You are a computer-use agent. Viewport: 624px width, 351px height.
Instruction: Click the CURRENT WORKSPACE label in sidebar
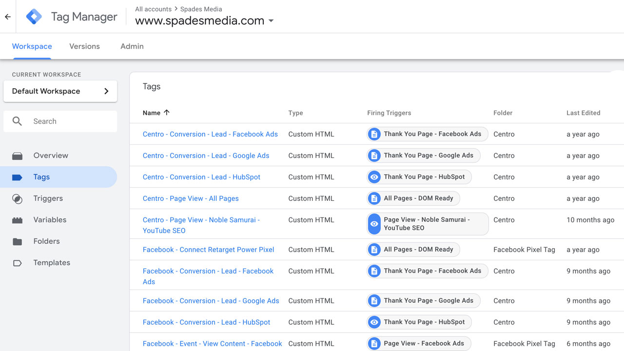click(x=47, y=75)
